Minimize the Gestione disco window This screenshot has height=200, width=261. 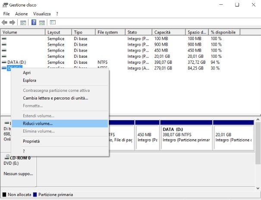pos(221,5)
